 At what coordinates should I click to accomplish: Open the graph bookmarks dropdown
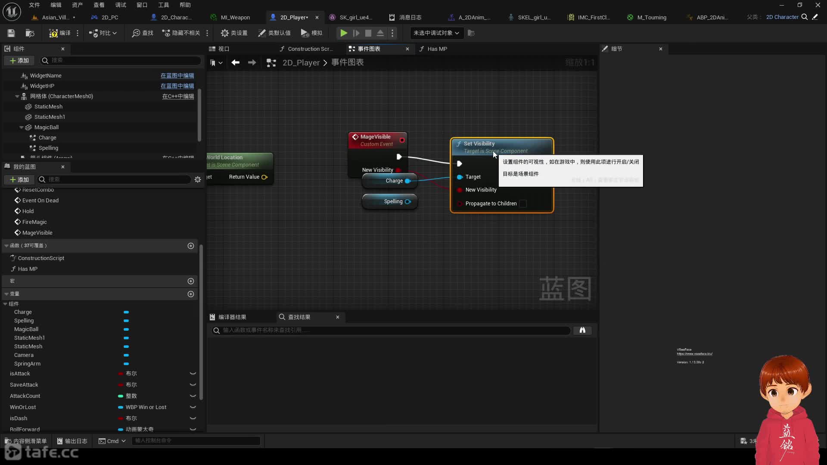(216, 63)
